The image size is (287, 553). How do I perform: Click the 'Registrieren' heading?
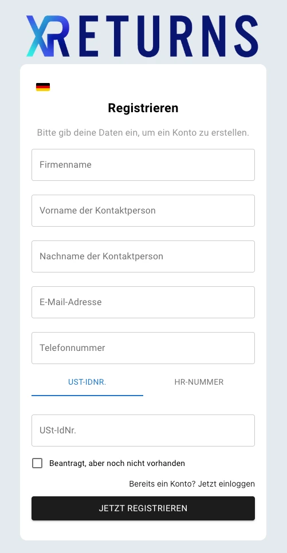coord(143,108)
